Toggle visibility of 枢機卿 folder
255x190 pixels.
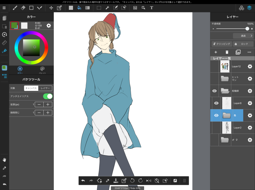point(215,91)
